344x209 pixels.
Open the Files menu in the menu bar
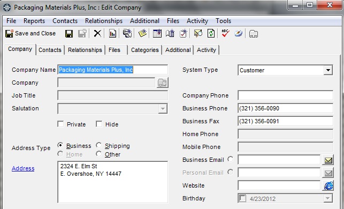pyautogui.click(x=173, y=21)
